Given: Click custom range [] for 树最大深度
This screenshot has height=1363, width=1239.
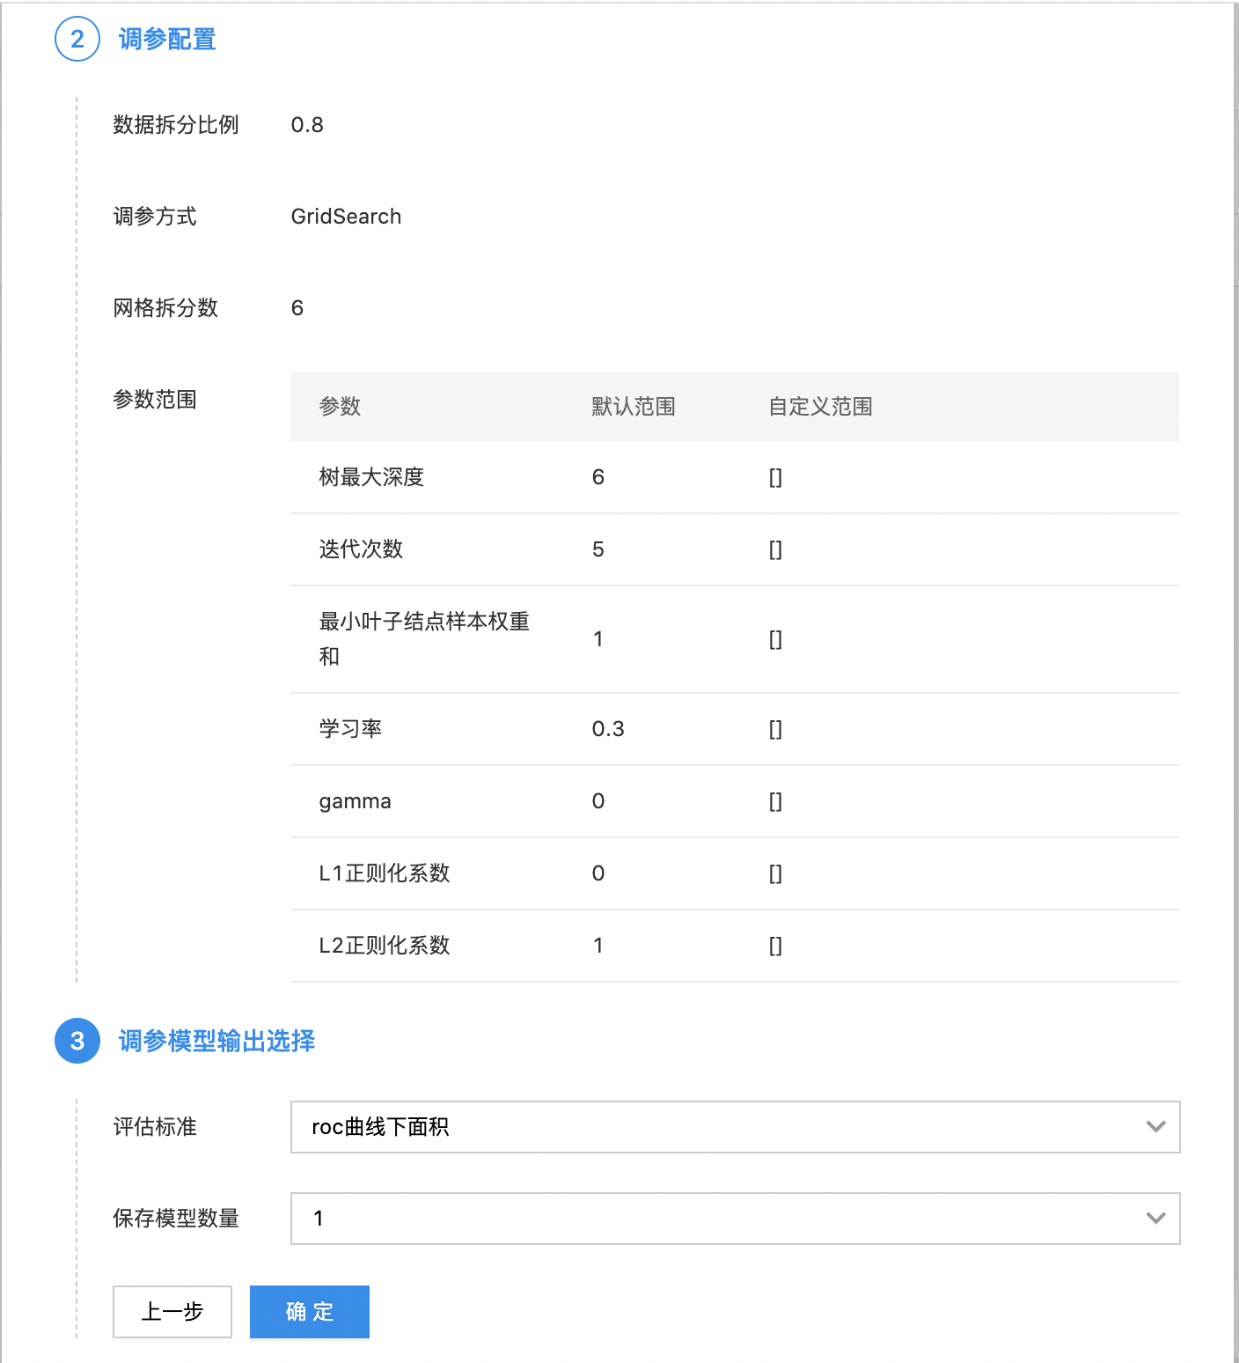Looking at the screenshot, I should (x=775, y=477).
